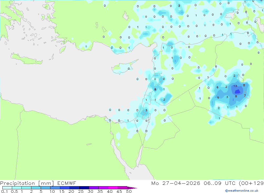Click the '40' legend scale label

click(110, 191)
